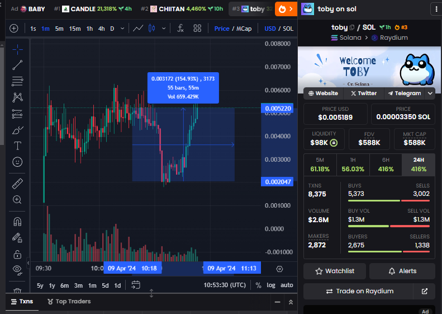Set chart range to 1d
The image size is (442, 314).
coord(117,285)
